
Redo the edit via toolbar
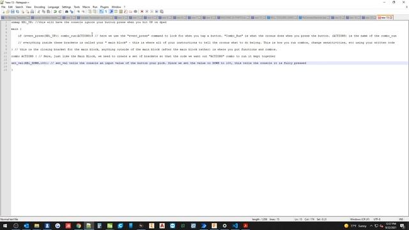pos(60,11)
